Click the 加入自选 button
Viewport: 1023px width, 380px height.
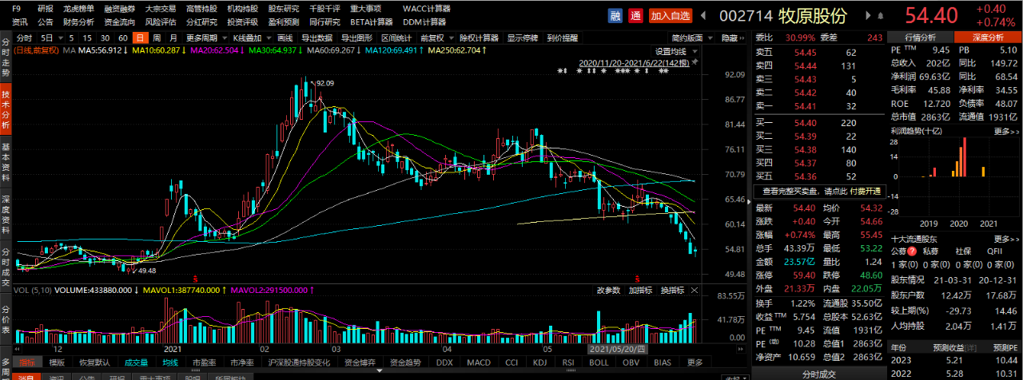(x=670, y=15)
